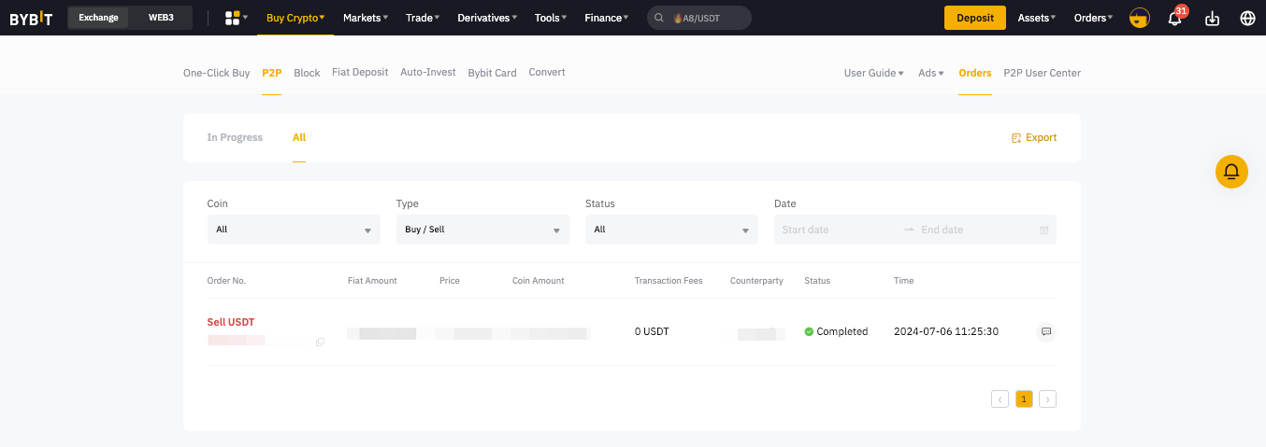Open chat for the Sell USDT order
The width and height of the screenshot is (1266, 447).
coord(1046,331)
